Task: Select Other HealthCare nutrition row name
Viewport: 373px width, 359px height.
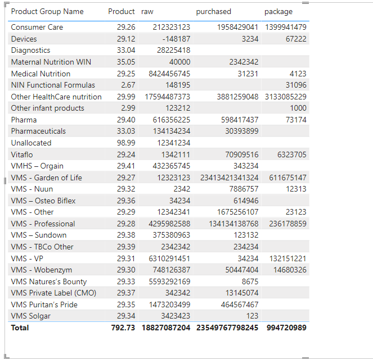Action: [x=56, y=97]
